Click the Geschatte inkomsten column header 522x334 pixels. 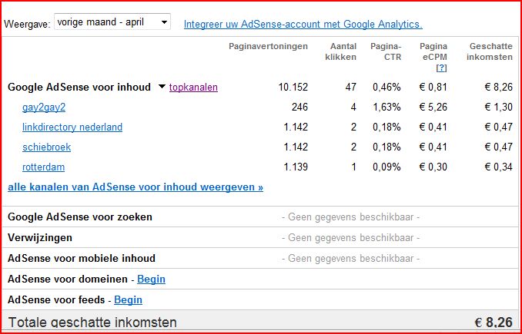click(x=490, y=51)
